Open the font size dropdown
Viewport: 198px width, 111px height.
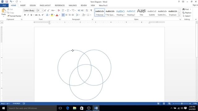pyautogui.click(x=42, y=10)
